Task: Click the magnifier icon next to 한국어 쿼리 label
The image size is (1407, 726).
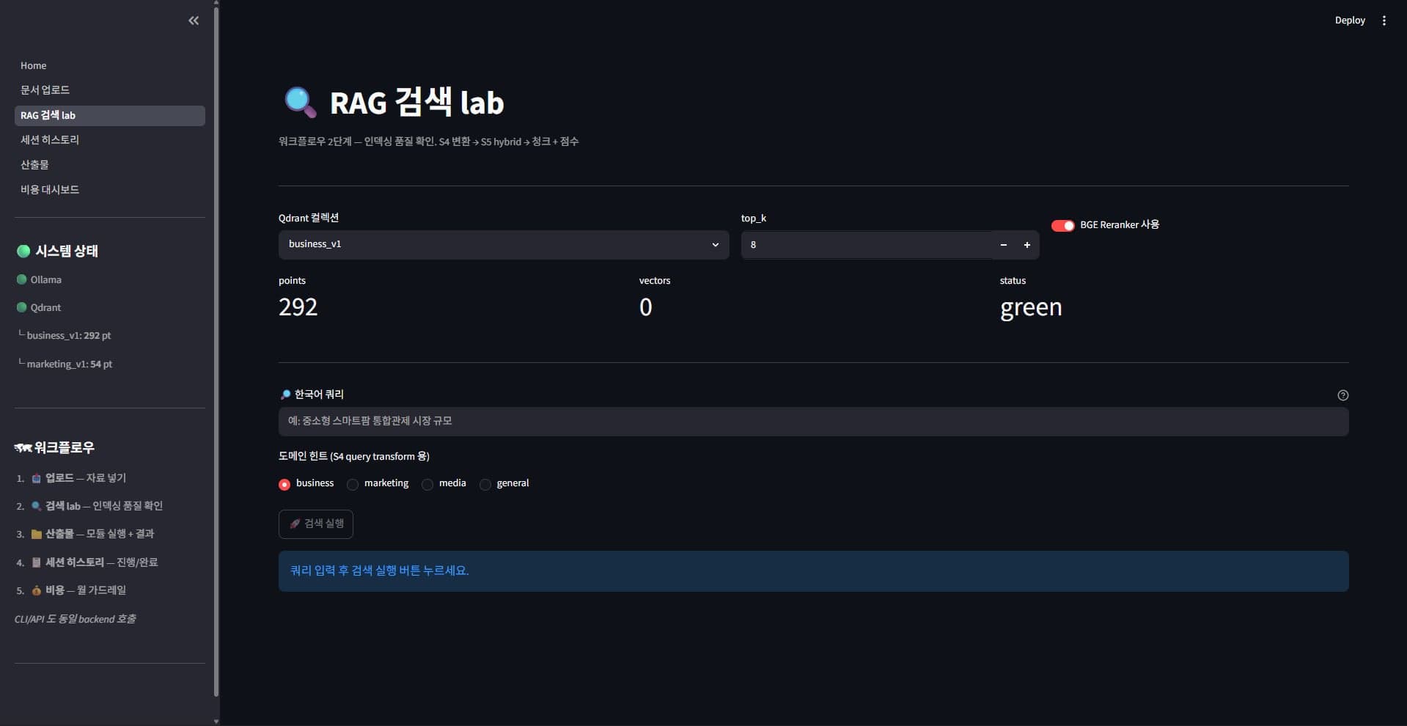Action: tap(285, 395)
